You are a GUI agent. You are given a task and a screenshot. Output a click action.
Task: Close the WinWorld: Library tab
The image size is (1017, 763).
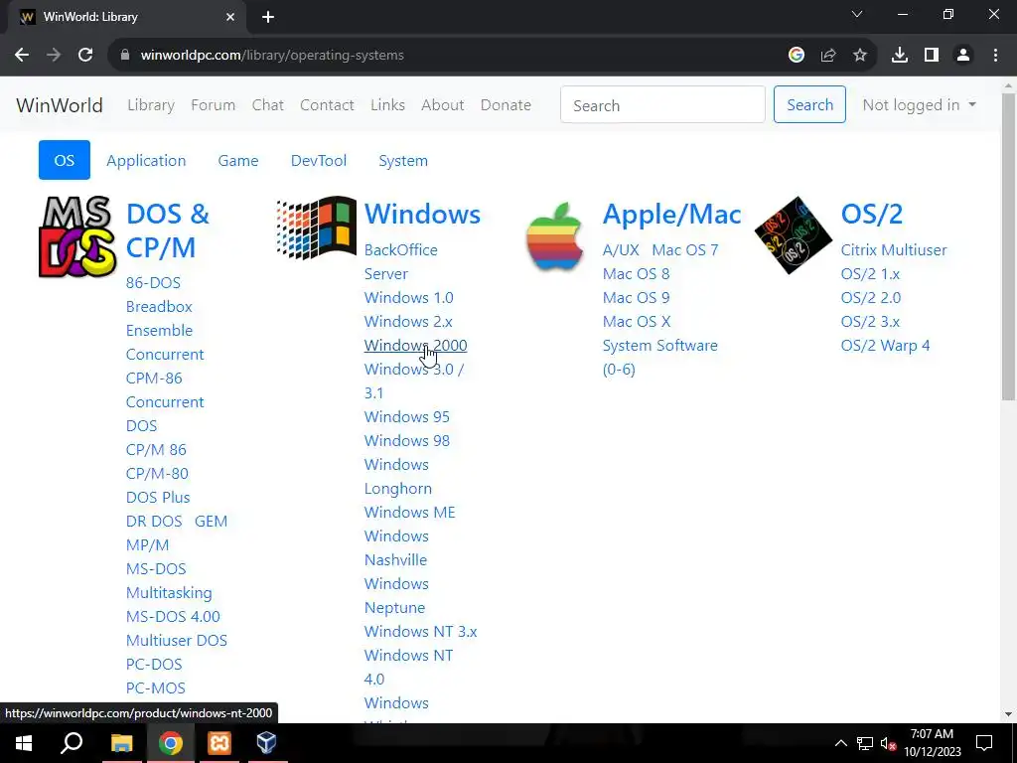[230, 17]
